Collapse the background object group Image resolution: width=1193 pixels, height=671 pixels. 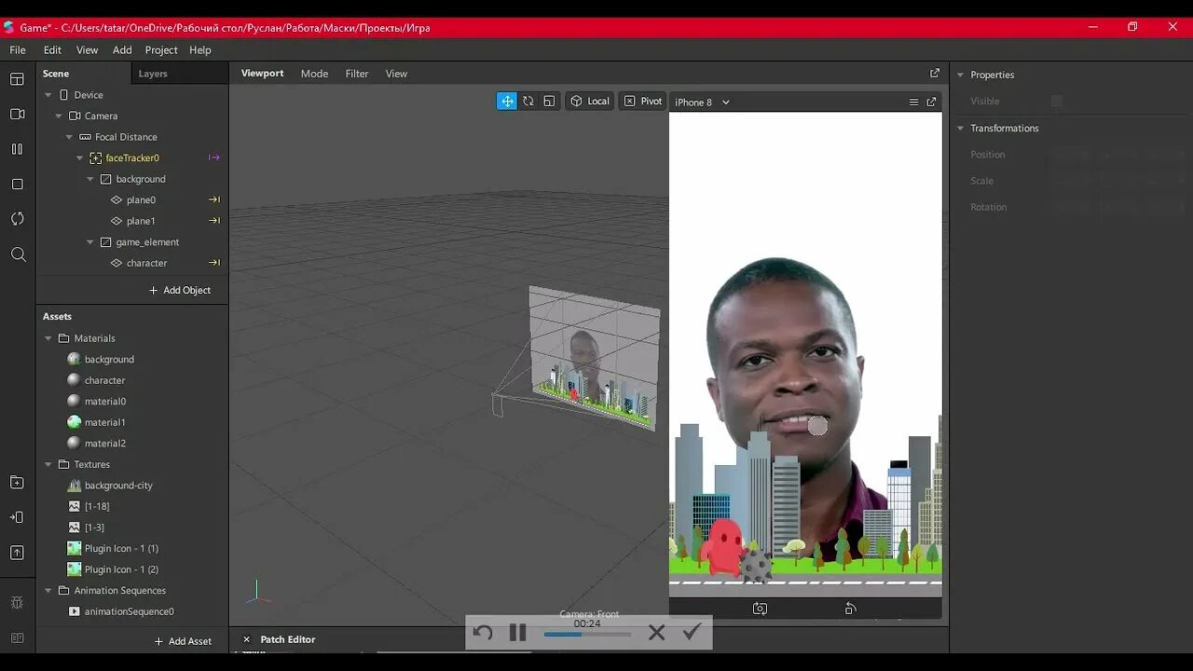90,179
